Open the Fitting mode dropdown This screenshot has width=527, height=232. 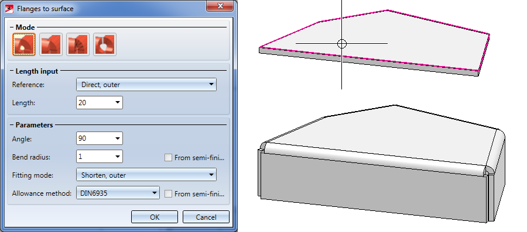tap(146, 175)
